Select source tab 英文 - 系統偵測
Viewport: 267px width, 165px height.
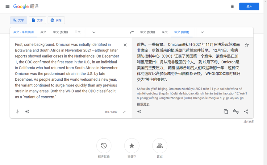pos(23,32)
